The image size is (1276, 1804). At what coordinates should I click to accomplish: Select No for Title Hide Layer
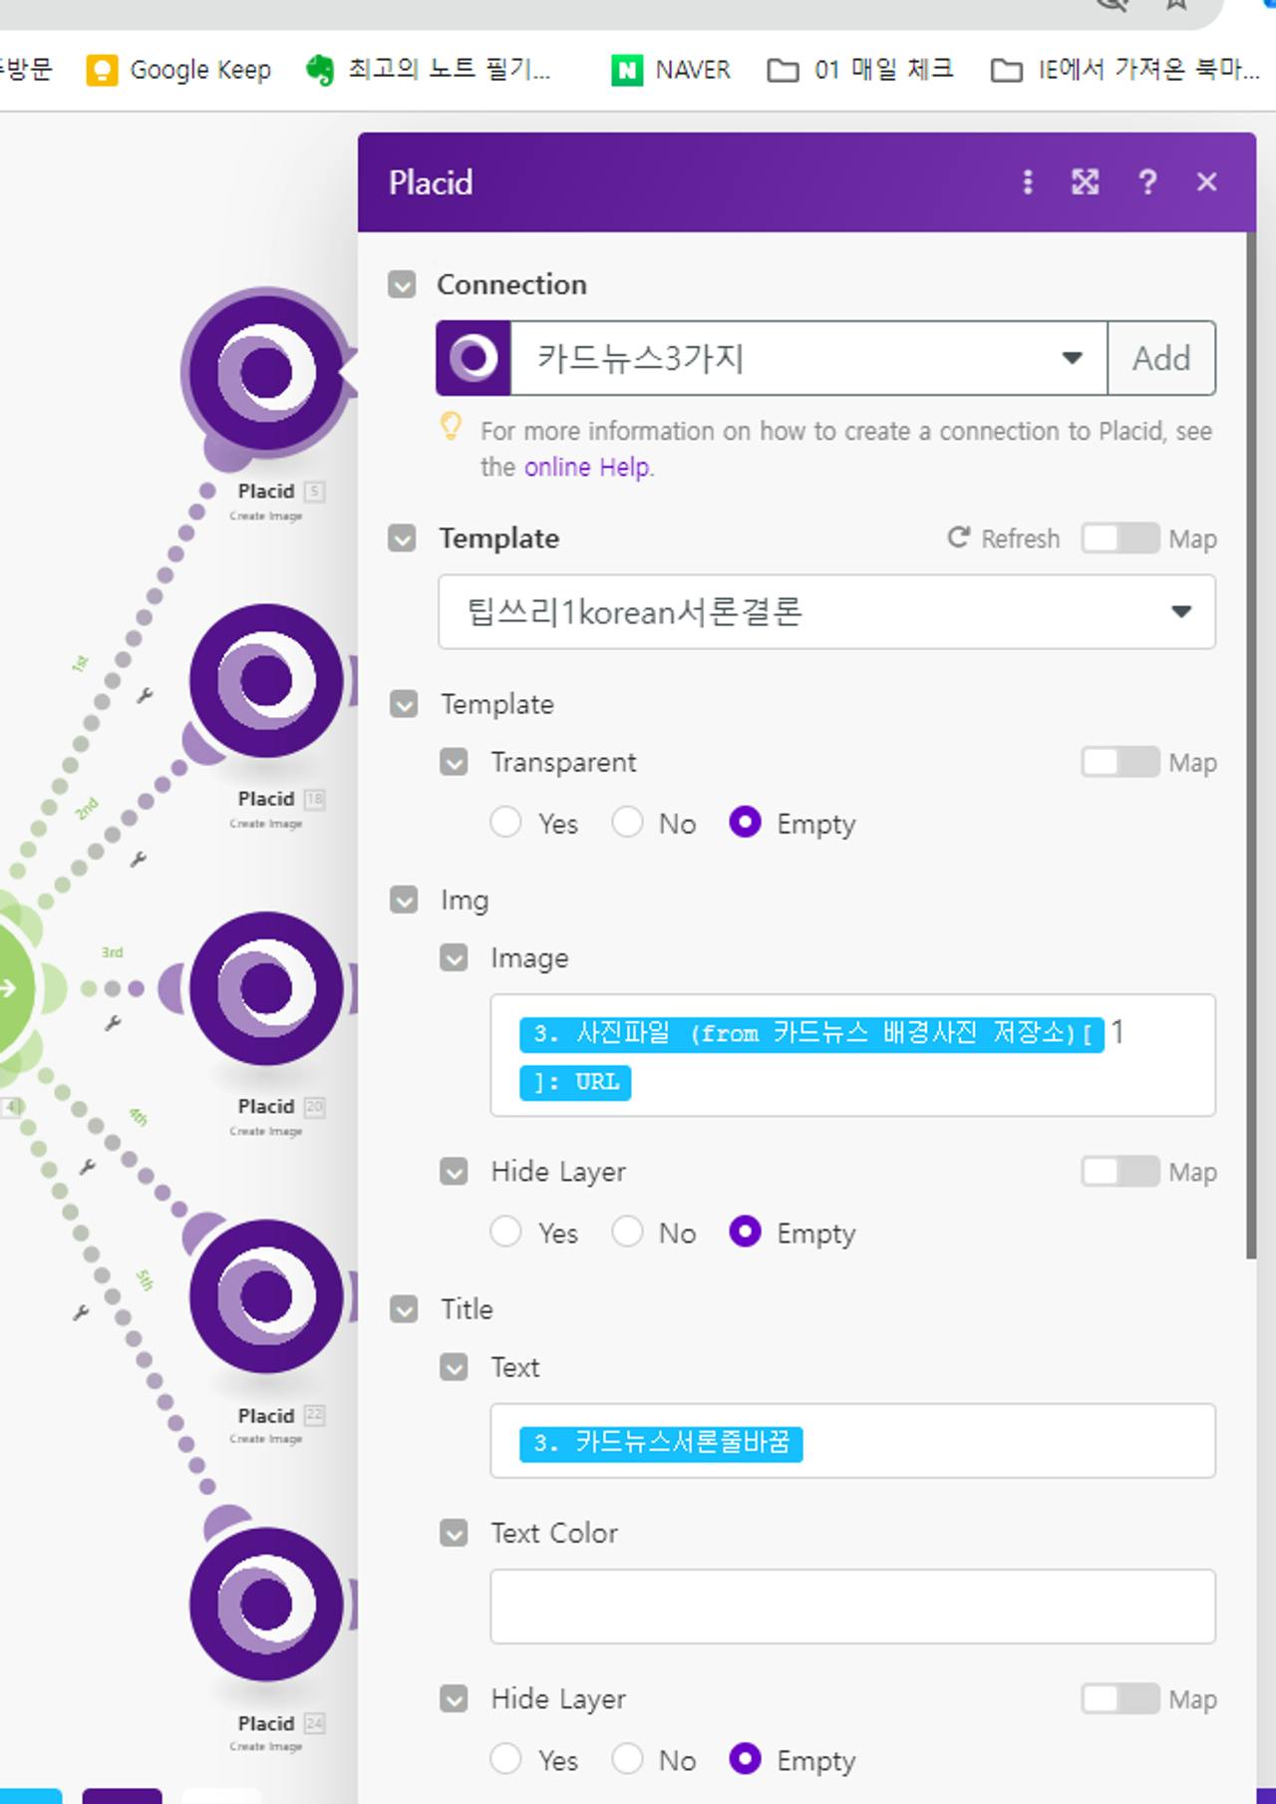(x=627, y=1759)
